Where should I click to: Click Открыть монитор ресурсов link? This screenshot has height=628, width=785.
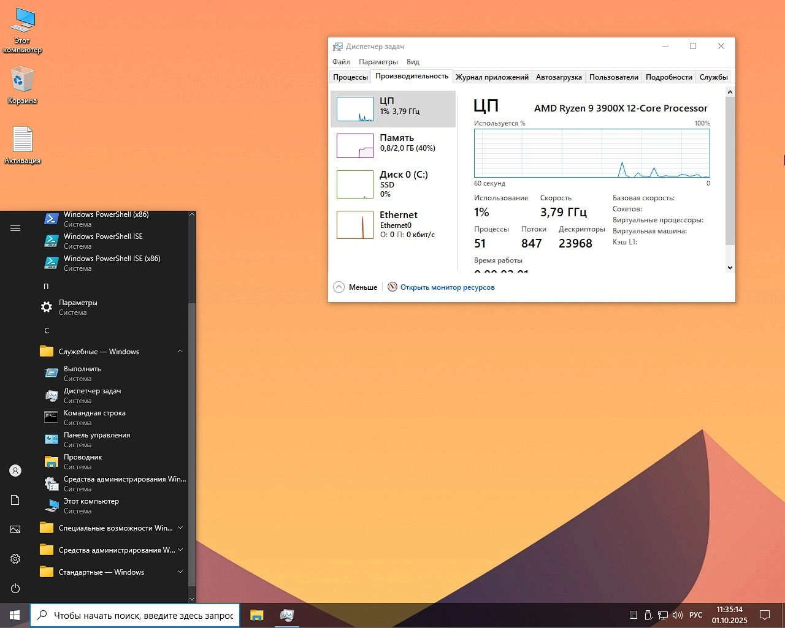point(447,287)
